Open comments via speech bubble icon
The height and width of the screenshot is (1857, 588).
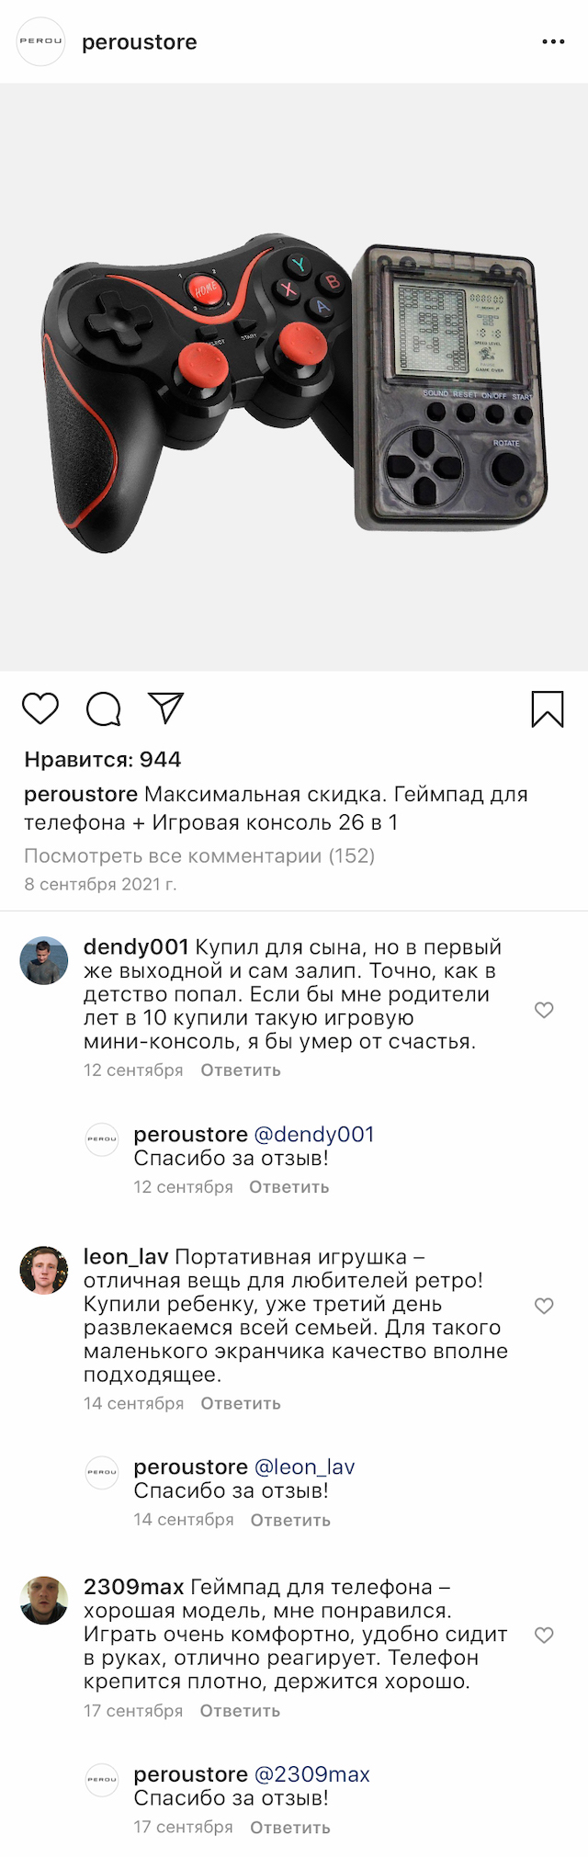(104, 708)
